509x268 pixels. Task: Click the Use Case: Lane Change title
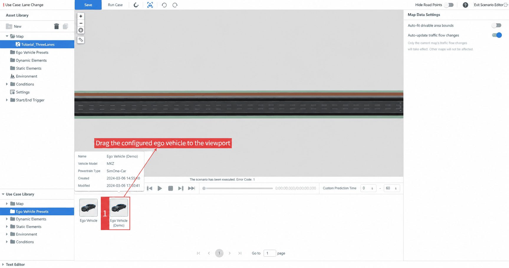[24, 5]
